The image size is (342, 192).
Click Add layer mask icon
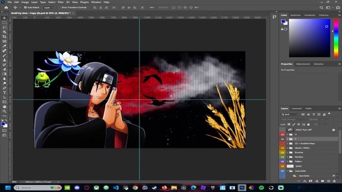click(311, 181)
